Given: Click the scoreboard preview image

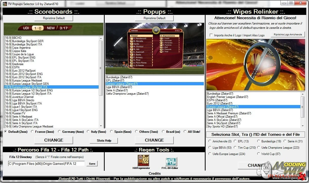Looking at the screenshot, I should point(53,29).
